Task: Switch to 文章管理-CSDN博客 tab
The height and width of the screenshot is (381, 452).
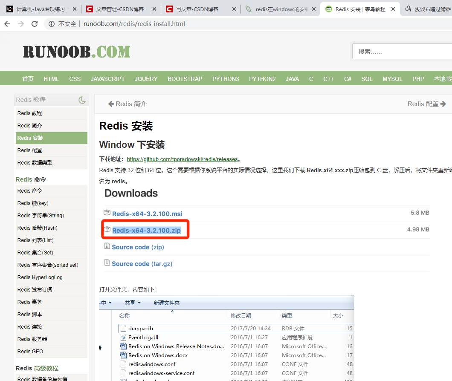Action: (x=120, y=9)
